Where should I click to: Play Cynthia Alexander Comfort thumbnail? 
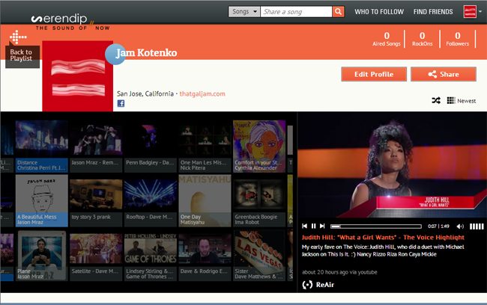tap(259, 146)
